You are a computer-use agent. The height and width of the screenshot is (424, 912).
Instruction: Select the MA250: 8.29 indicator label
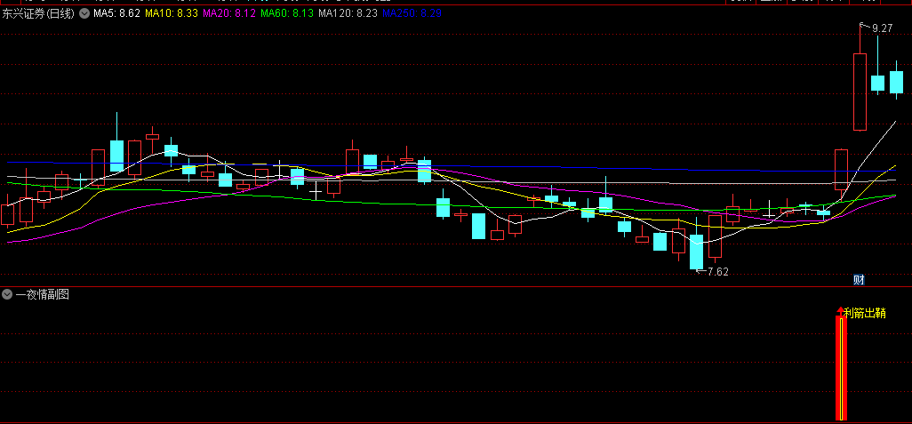pyautogui.click(x=412, y=14)
